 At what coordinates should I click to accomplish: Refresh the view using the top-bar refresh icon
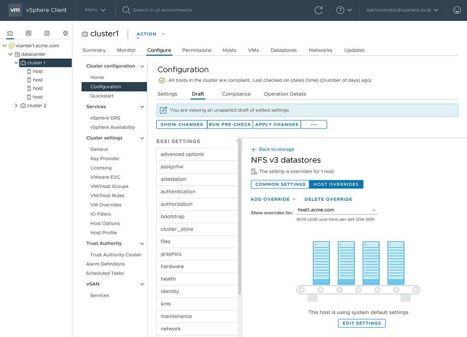[x=318, y=10]
